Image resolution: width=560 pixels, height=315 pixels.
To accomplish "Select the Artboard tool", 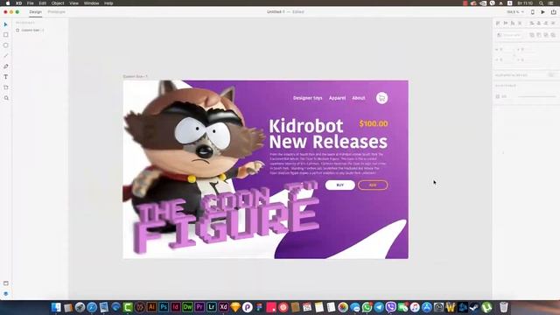I will point(6,87).
